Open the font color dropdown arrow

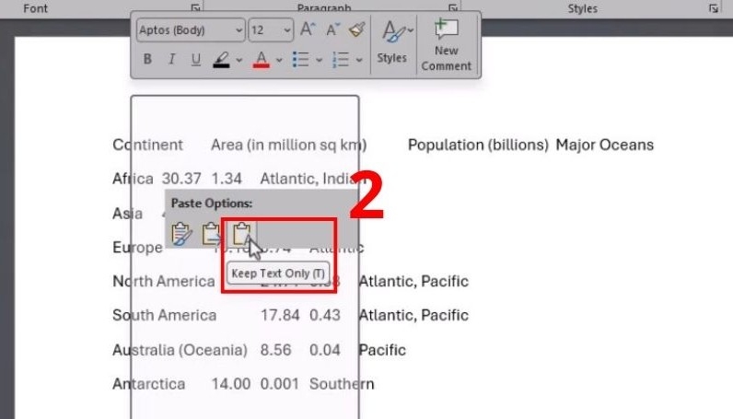click(279, 60)
